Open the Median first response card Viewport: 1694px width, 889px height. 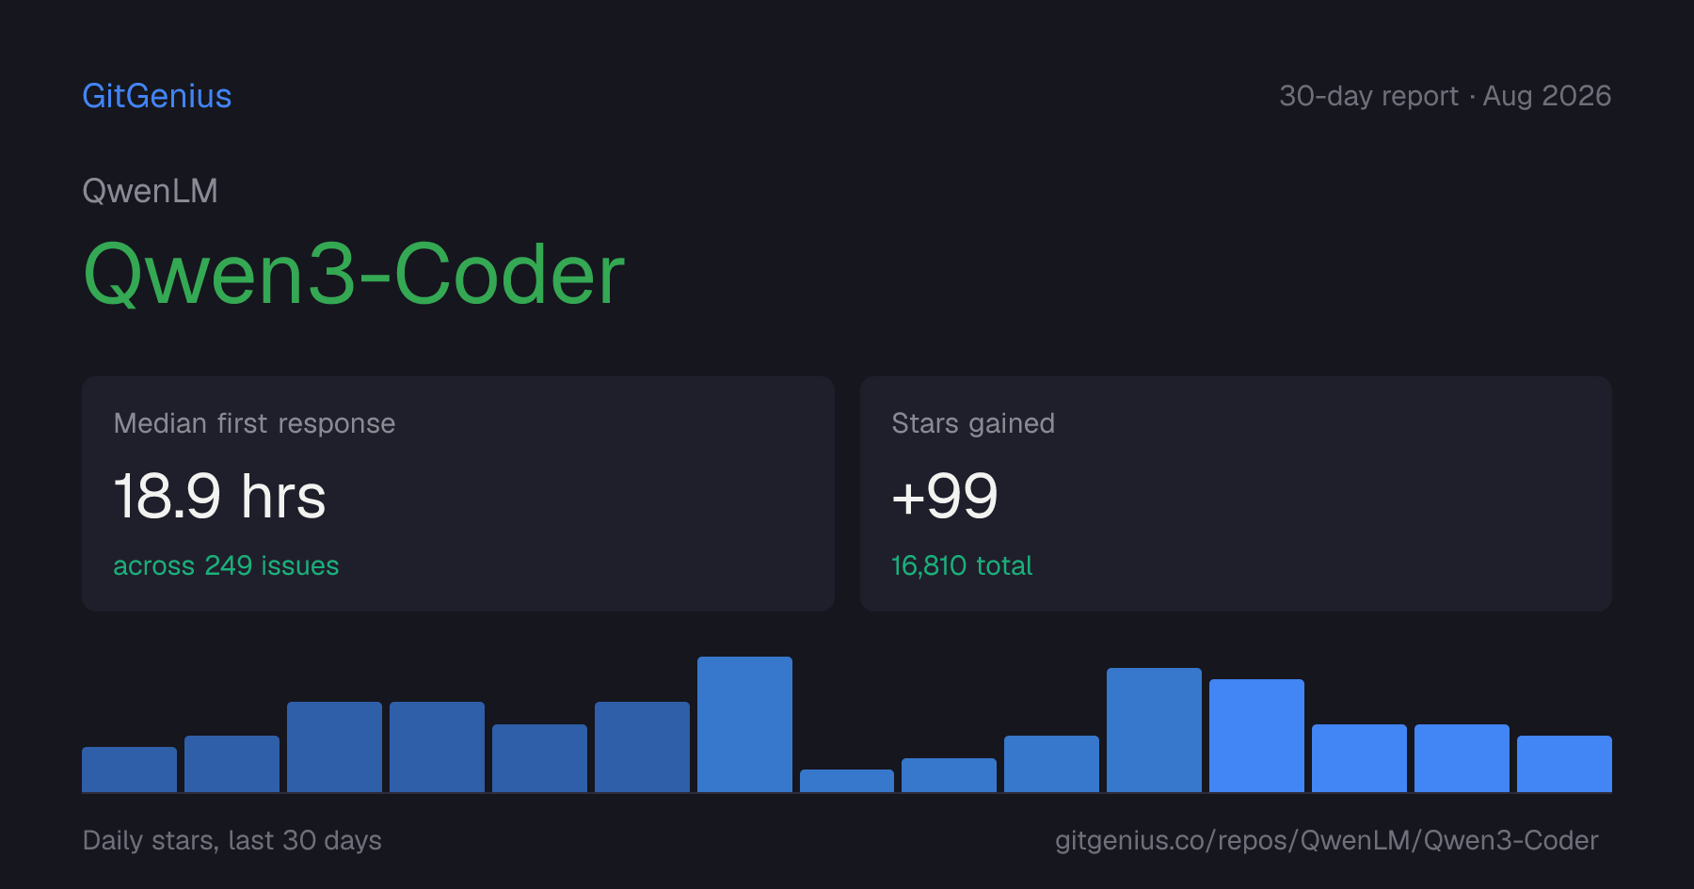coord(458,494)
